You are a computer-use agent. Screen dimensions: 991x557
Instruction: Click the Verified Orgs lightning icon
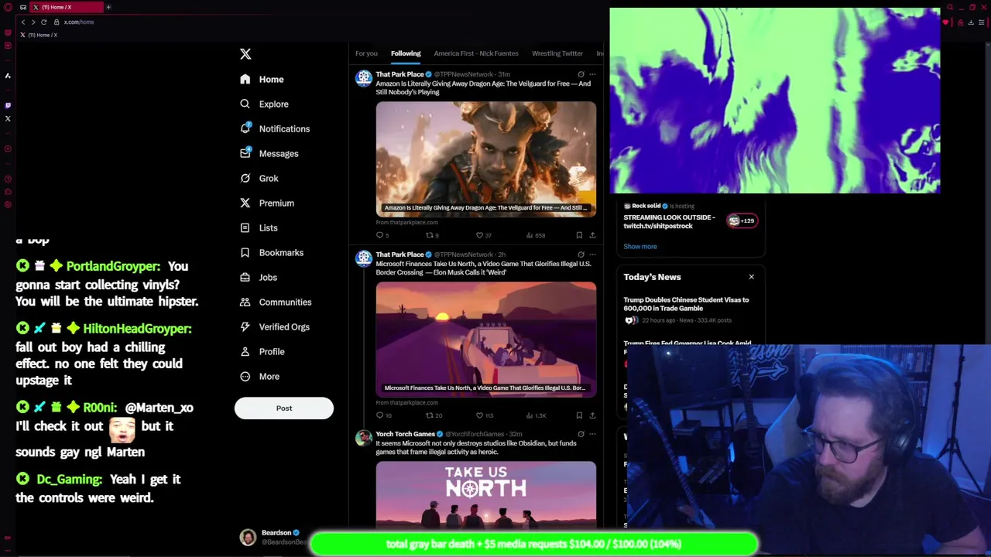point(245,326)
